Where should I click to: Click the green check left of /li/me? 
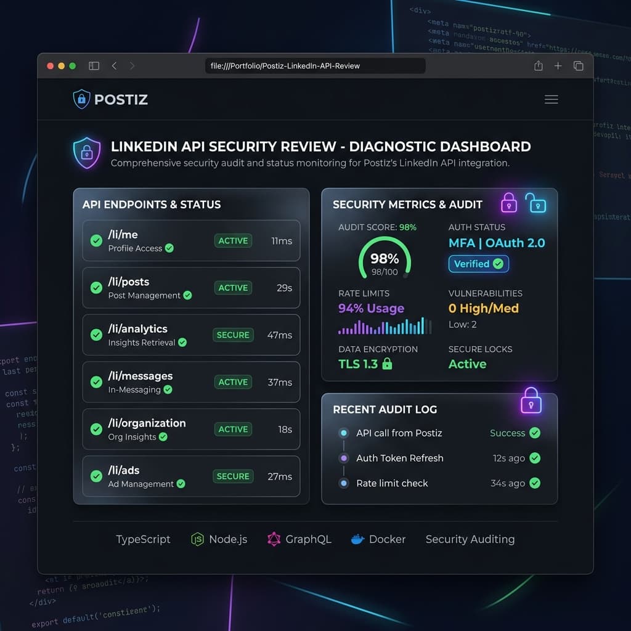pos(96,241)
